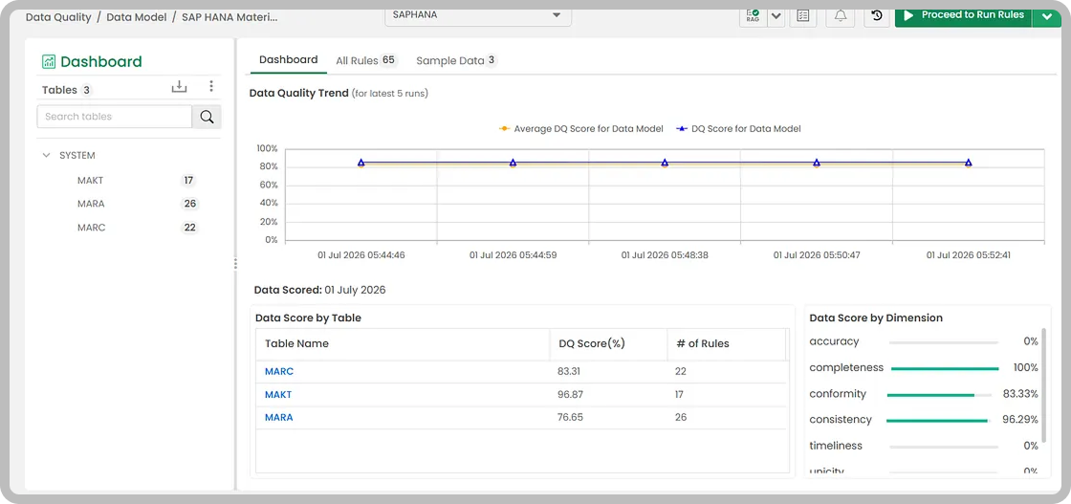Viewport: 1071px width, 504px height.
Task: Click the 83.31 DQ score cell
Action: pos(570,371)
